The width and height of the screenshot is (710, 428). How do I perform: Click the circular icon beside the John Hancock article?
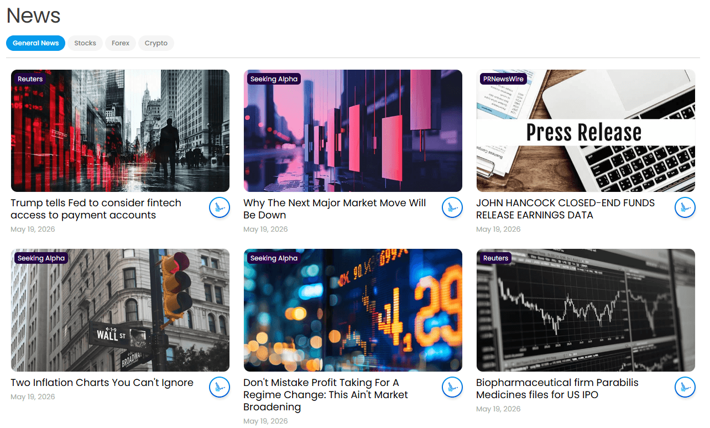tap(685, 207)
